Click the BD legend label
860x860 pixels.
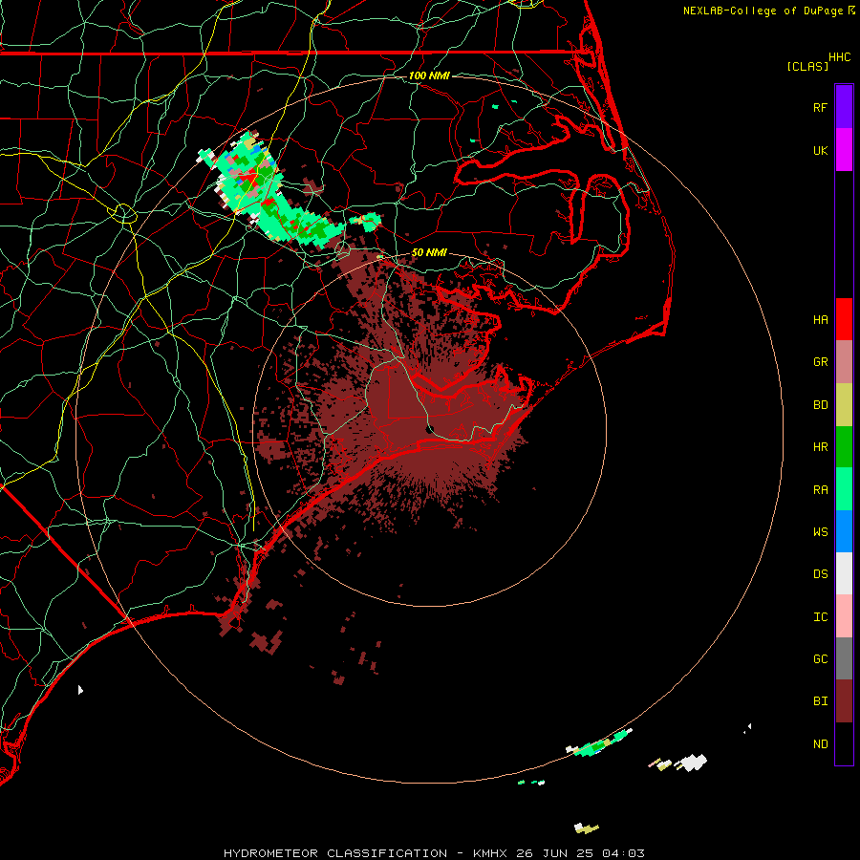click(x=820, y=405)
